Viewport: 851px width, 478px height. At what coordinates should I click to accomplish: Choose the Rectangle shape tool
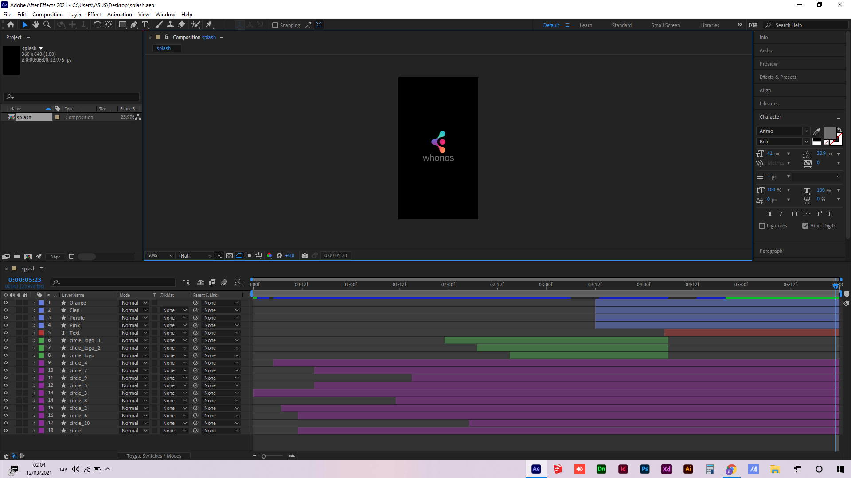pos(123,25)
